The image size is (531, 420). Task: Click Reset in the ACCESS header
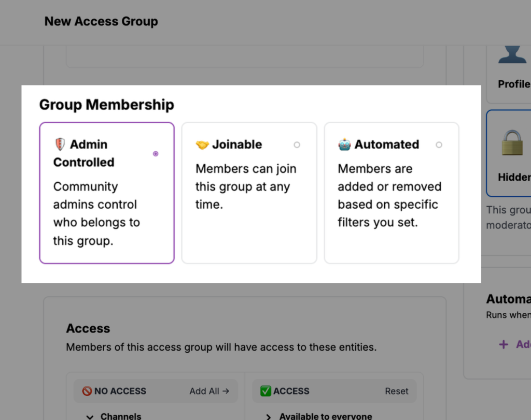click(397, 391)
